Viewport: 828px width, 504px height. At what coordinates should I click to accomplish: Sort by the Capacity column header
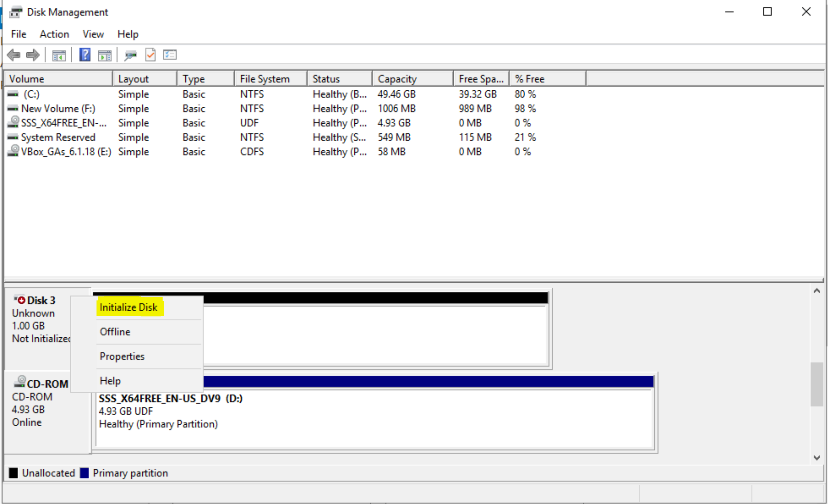tap(413, 79)
